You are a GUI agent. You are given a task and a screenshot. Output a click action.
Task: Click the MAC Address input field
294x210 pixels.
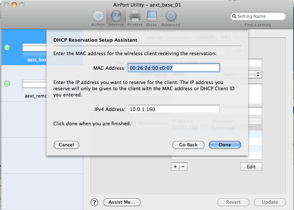[173, 68]
